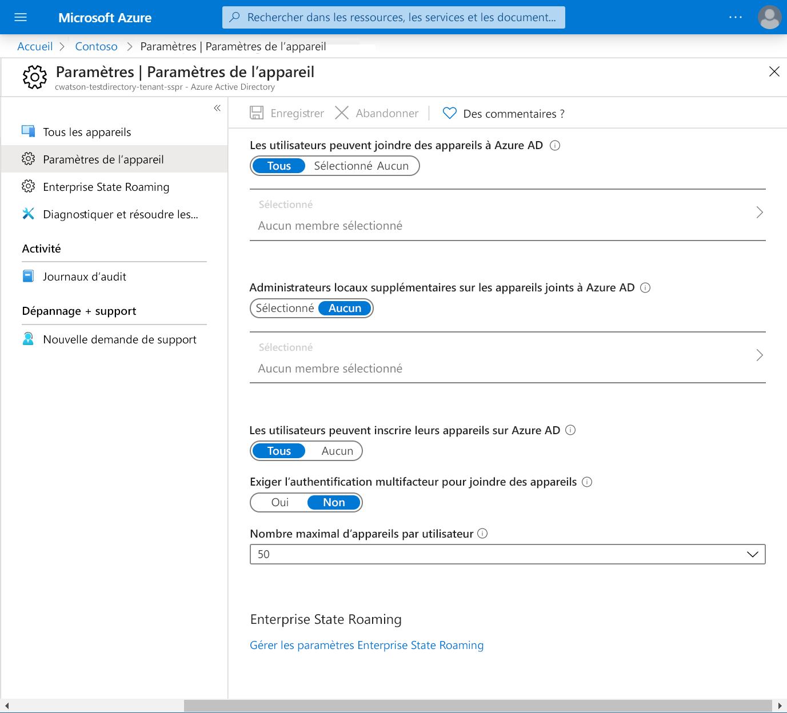Click the Tous les appareils icon

28,131
